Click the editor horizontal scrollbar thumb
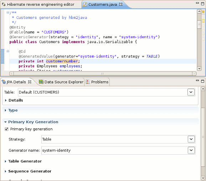 click(103, 74)
